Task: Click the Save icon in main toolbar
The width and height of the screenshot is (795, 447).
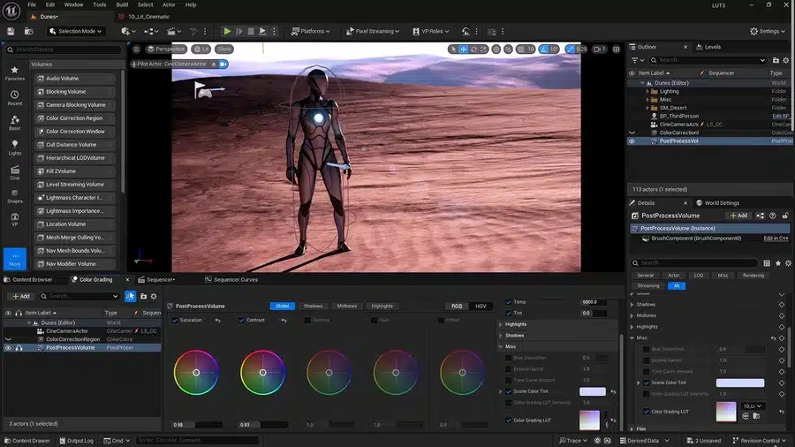Action: click(x=11, y=31)
